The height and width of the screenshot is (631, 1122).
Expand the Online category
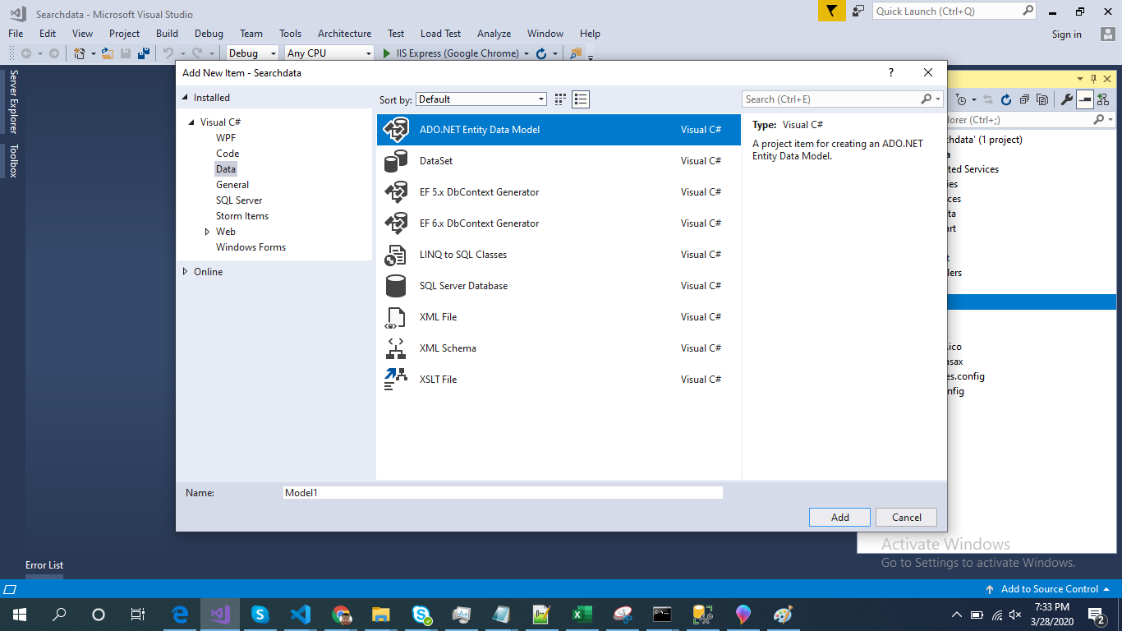point(185,272)
